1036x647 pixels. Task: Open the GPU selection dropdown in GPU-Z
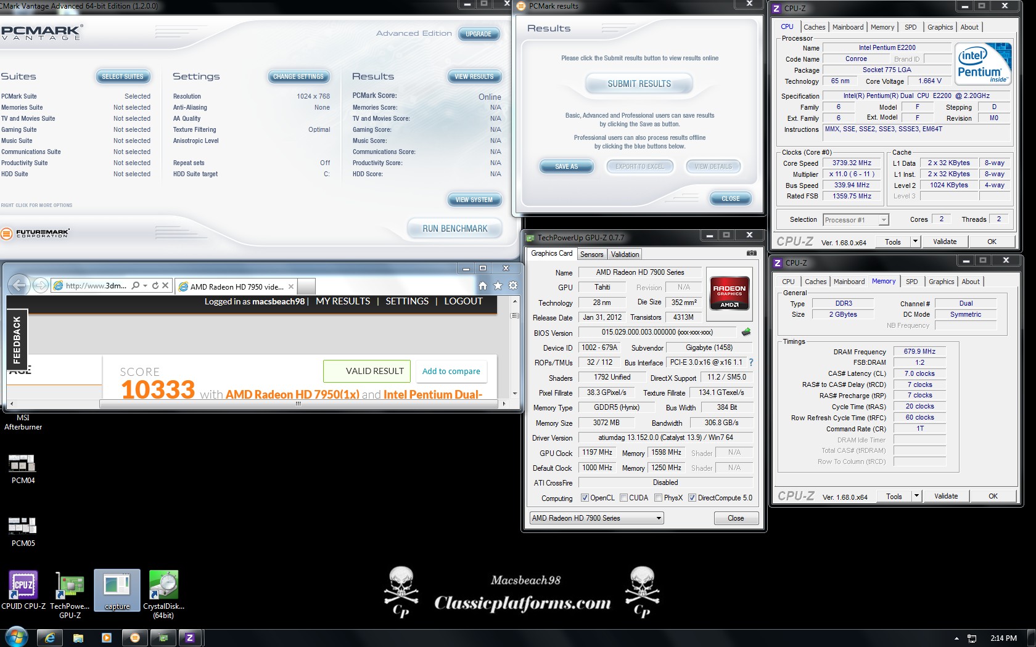click(596, 518)
